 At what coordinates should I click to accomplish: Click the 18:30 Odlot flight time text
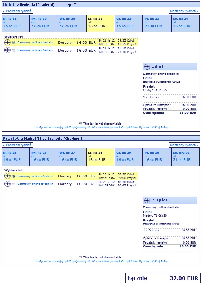click(x=126, y=182)
